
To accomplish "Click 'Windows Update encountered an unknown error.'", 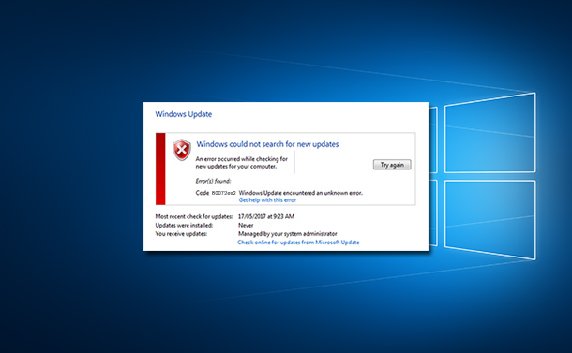I will pos(301,193).
